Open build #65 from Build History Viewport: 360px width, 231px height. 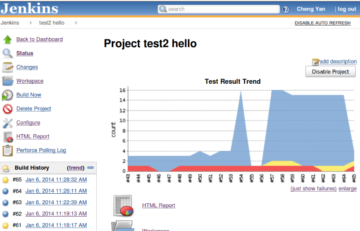pos(56,180)
